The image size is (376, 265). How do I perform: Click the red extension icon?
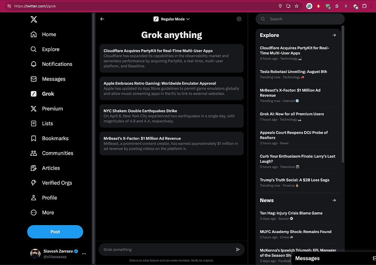pos(318,6)
